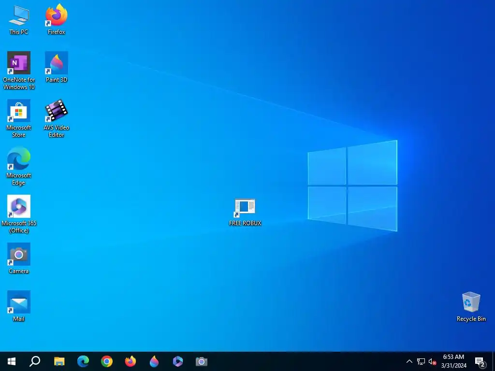Select the Microsoft Edge desktop shortcut
The width and height of the screenshot is (495, 371).
coord(19,167)
